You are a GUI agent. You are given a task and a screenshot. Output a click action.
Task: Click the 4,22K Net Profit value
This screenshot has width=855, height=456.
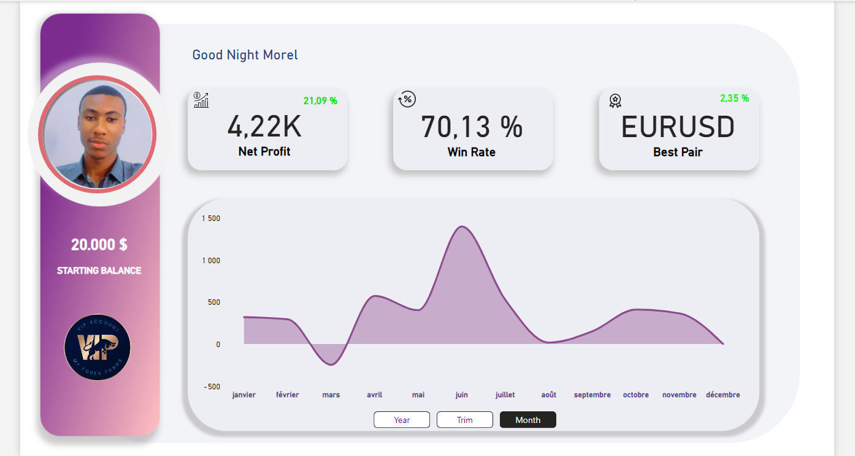click(x=264, y=127)
